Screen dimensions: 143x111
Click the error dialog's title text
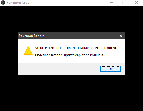click(32, 36)
